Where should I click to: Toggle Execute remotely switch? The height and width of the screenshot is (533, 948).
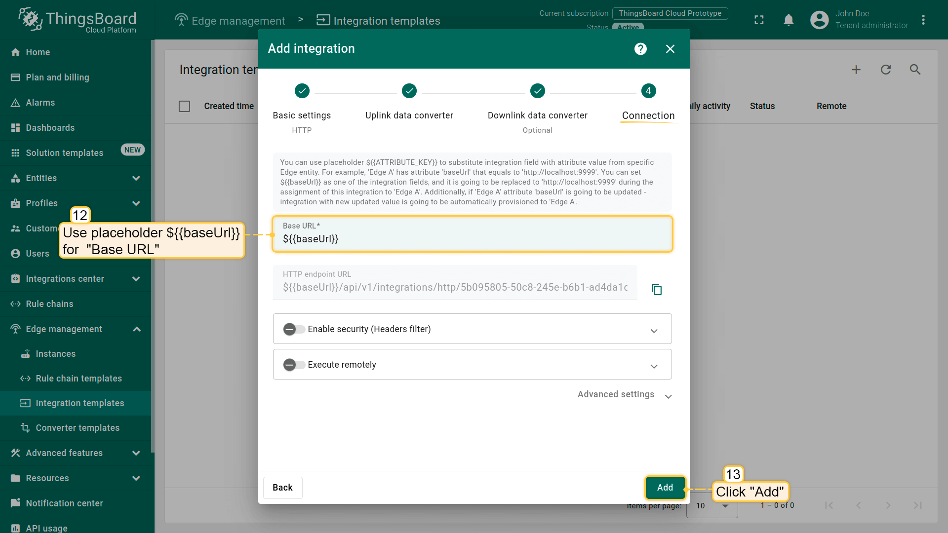[294, 365]
